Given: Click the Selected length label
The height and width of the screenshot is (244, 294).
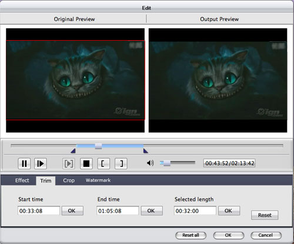Looking at the screenshot, I should (x=194, y=199).
